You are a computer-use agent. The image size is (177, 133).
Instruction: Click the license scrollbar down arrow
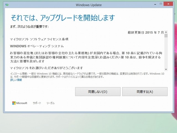(x=166, y=69)
